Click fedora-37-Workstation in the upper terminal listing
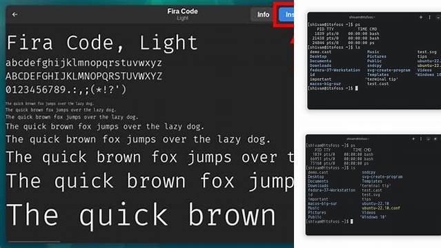Viewport: 441px width, 248px height. 335,70
